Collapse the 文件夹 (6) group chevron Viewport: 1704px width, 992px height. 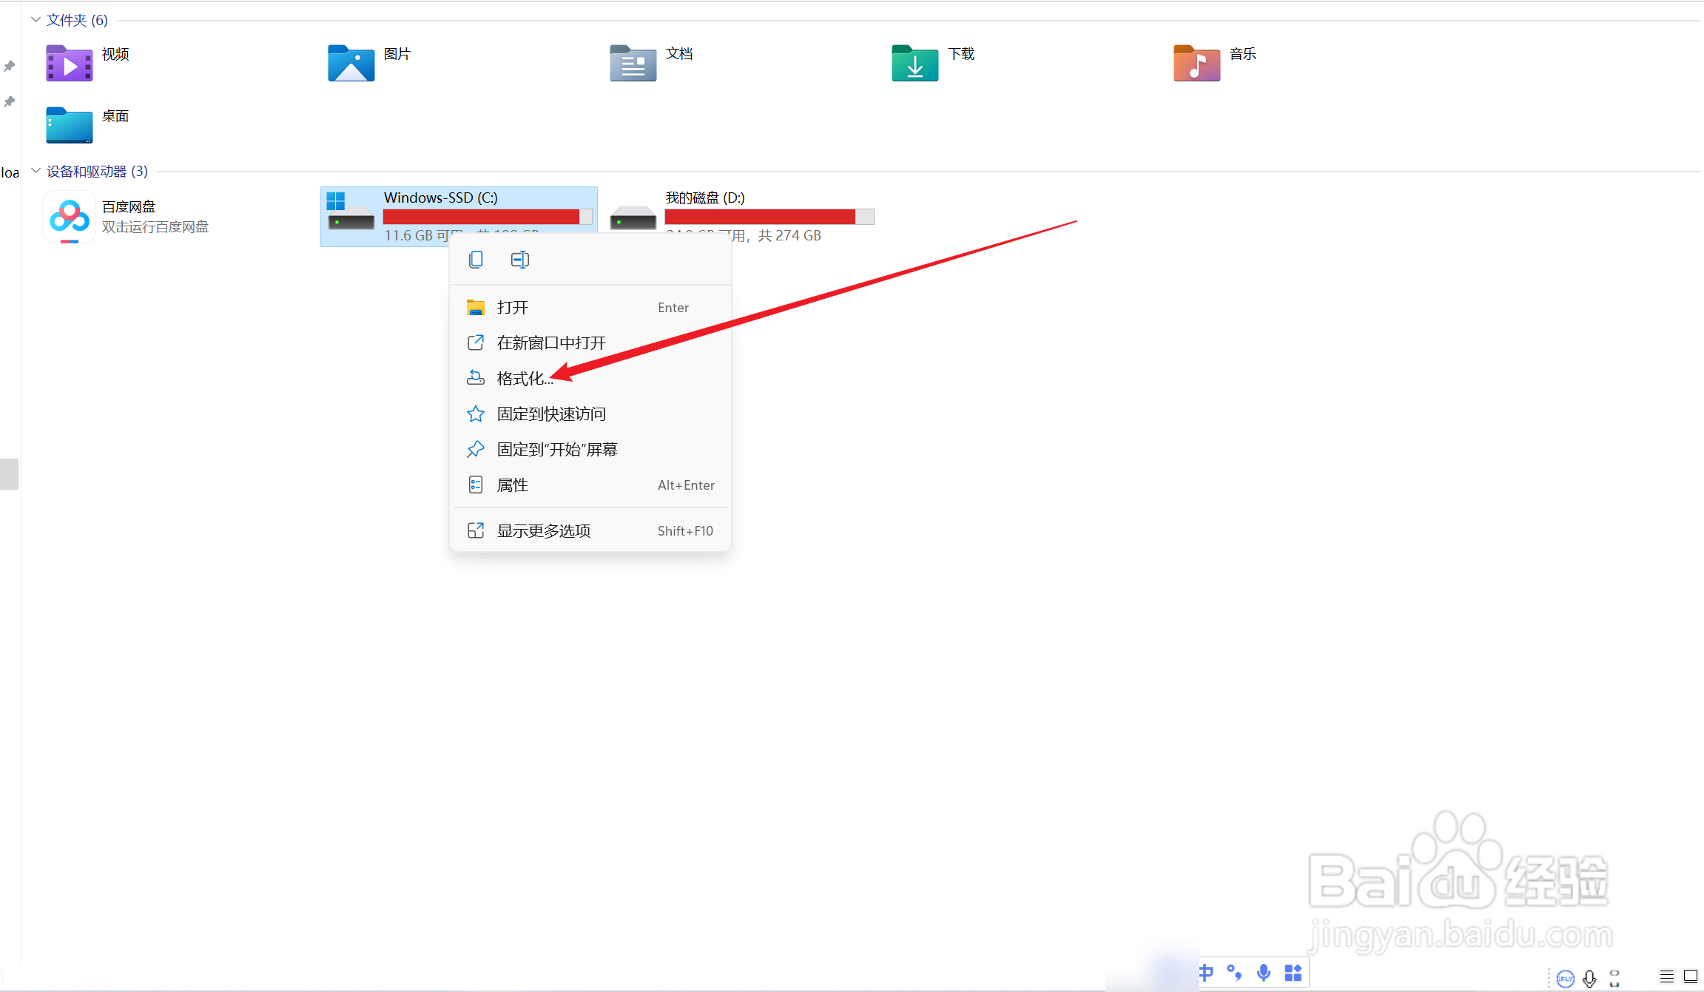[x=36, y=20]
